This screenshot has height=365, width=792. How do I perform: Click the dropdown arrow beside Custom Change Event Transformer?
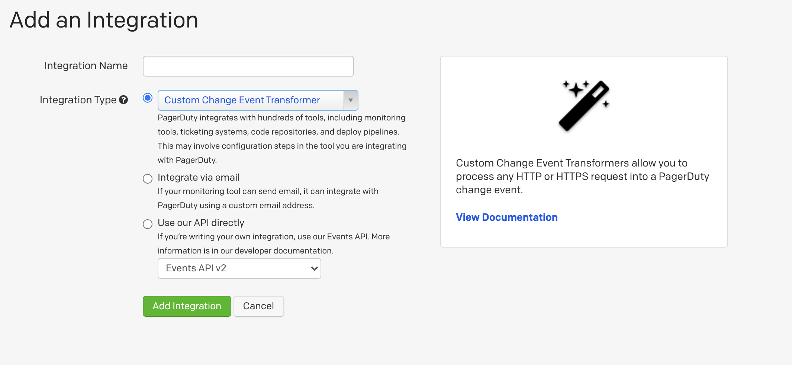click(351, 100)
